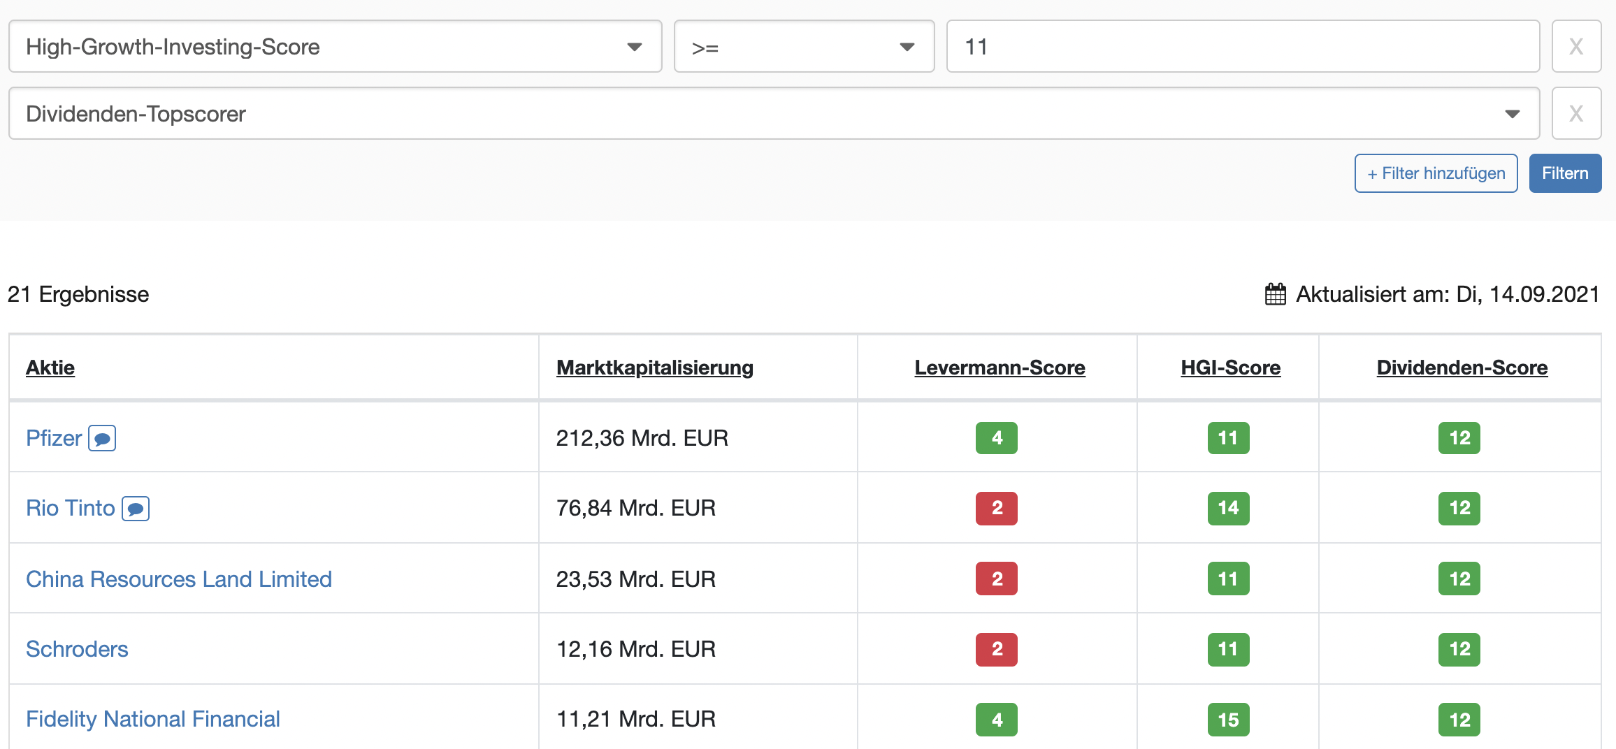Open Fidelity National Financial link
The height and width of the screenshot is (749, 1616).
coord(153,719)
